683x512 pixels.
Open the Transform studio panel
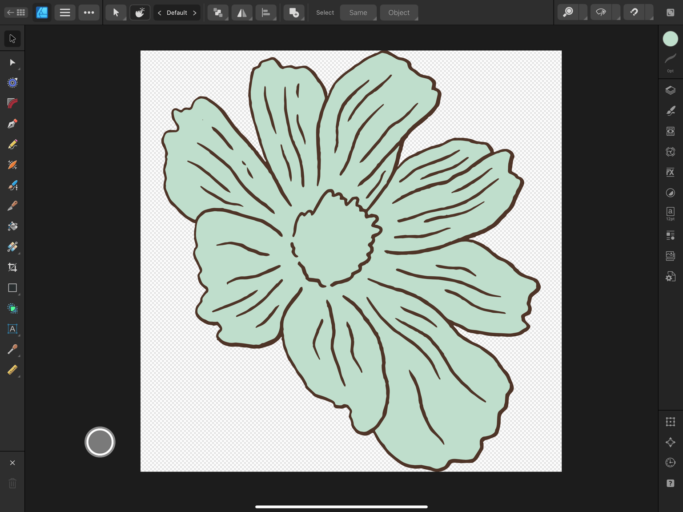click(x=671, y=422)
